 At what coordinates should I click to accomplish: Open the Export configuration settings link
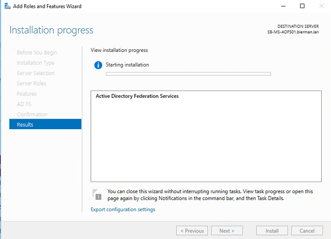click(123, 209)
